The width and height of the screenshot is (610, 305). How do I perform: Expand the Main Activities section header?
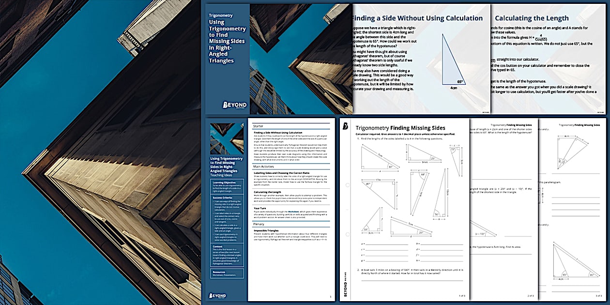tap(264, 167)
